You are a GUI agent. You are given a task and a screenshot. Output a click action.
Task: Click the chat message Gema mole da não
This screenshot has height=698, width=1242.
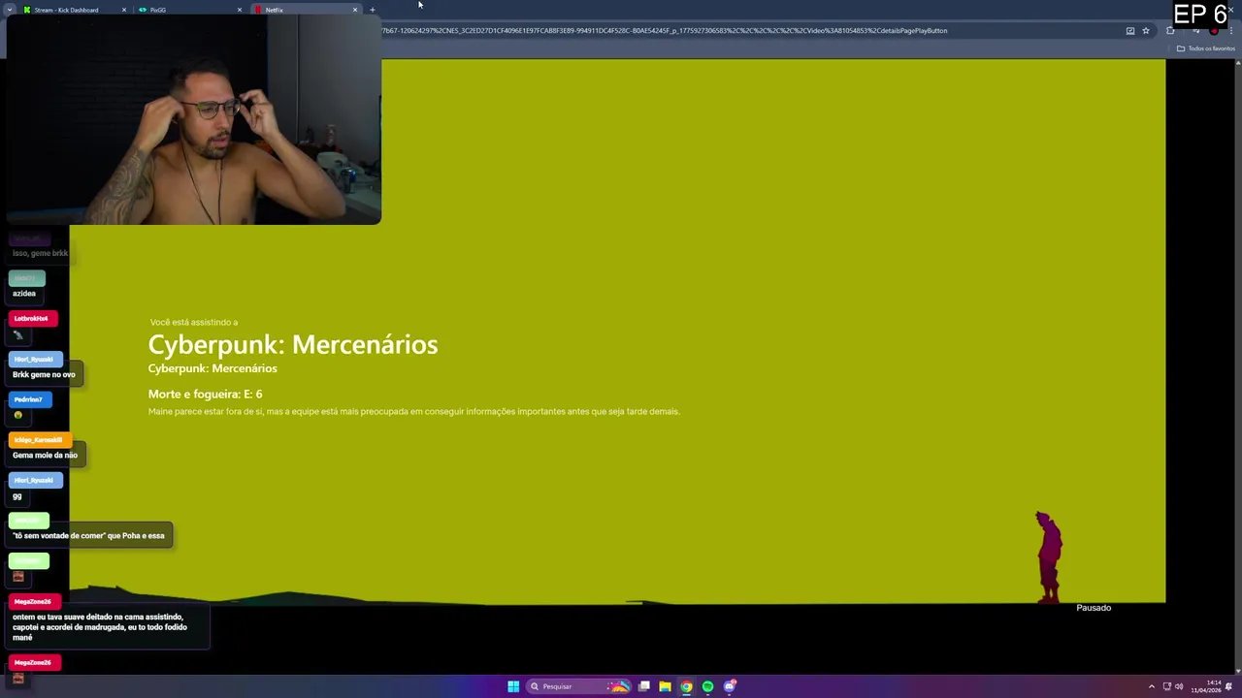point(45,455)
